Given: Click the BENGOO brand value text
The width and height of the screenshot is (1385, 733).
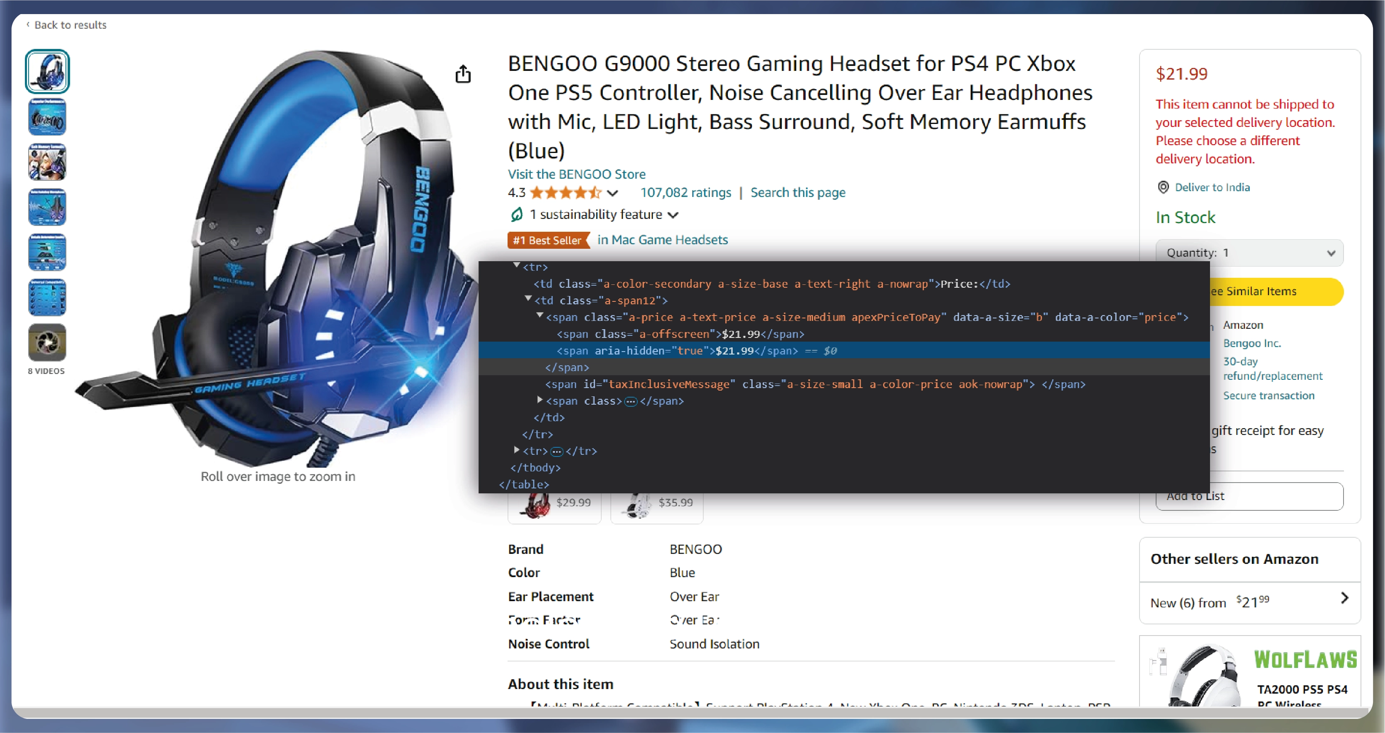Looking at the screenshot, I should 696,549.
